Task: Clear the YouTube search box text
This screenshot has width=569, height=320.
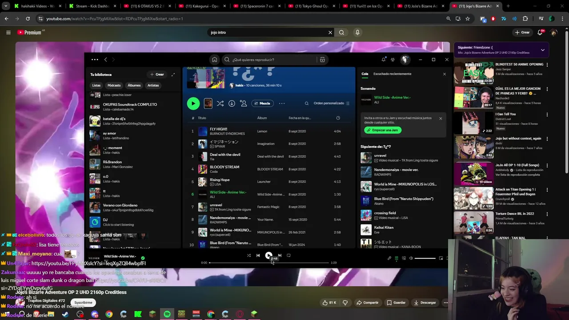Action: 330,32
